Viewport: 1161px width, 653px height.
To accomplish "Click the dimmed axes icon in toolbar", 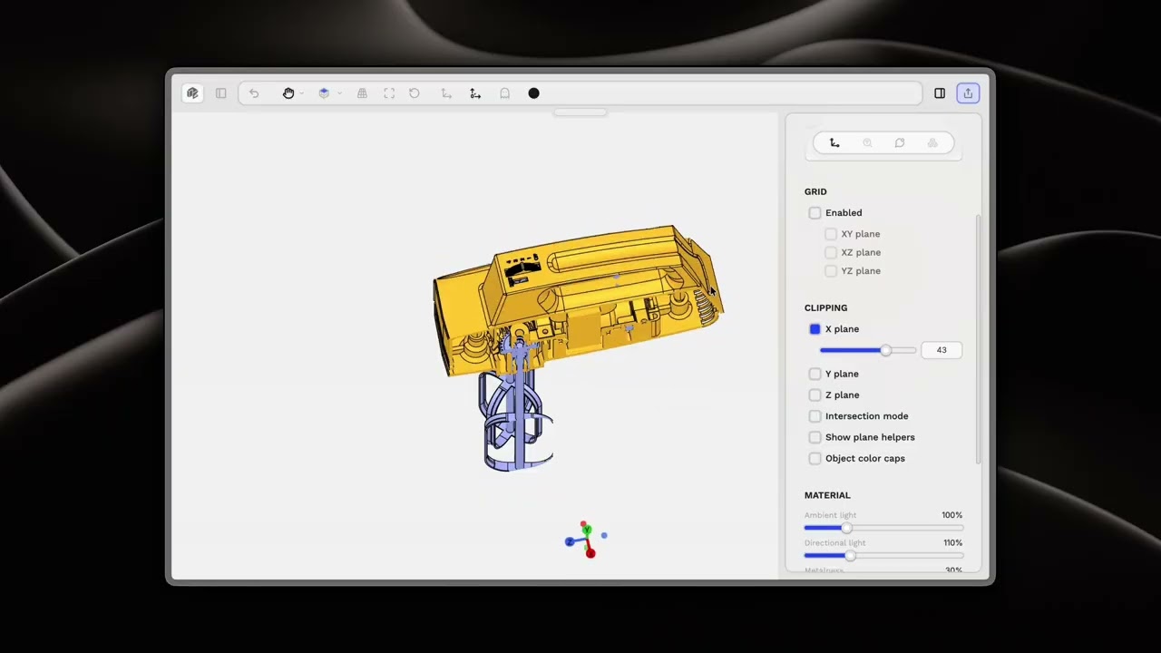I will (x=446, y=93).
